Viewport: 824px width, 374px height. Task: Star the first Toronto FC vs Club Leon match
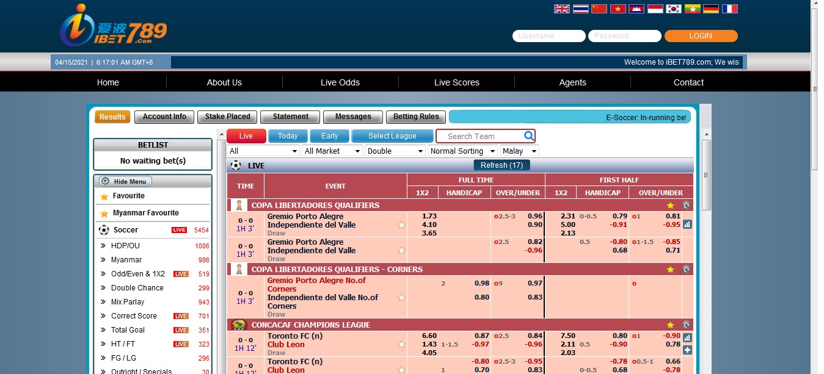401,344
